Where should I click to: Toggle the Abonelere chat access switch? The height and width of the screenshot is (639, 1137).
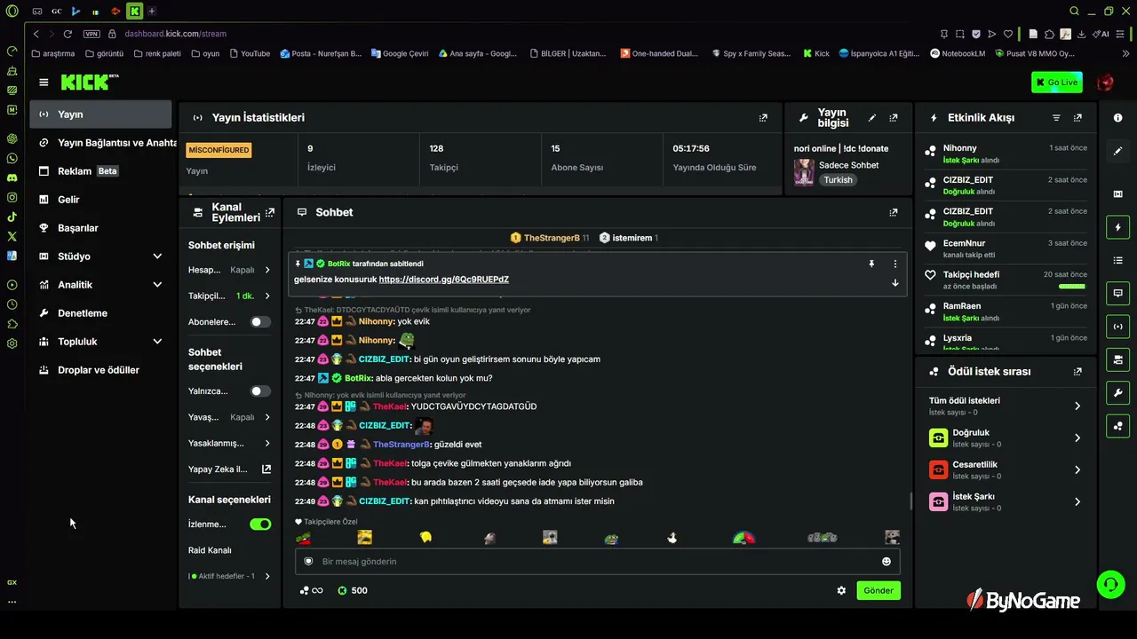[260, 321]
